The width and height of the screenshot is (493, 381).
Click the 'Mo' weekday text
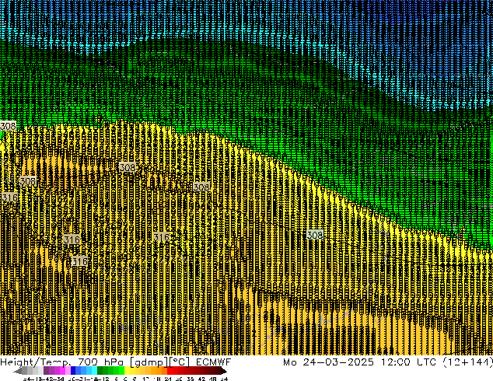[289, 362]
